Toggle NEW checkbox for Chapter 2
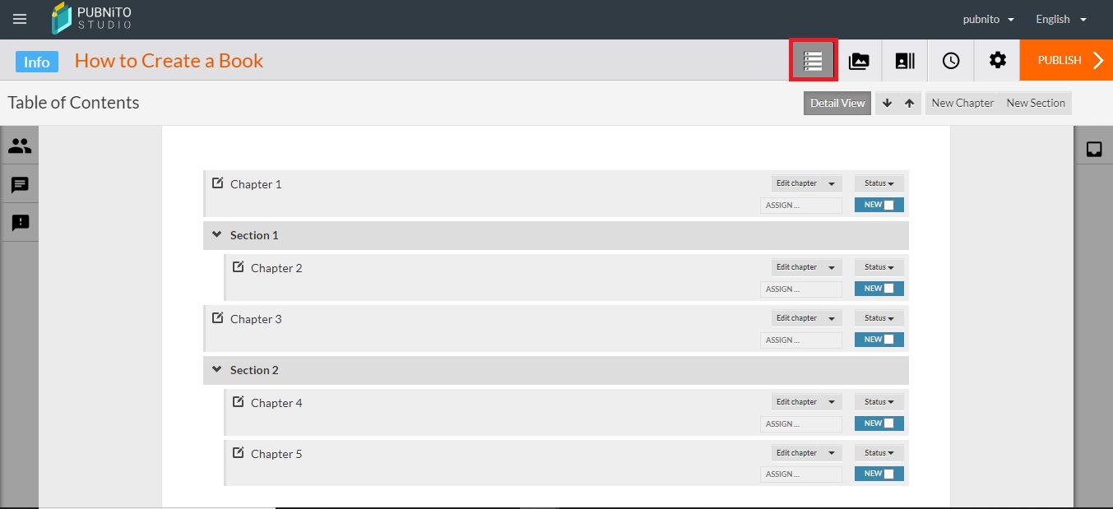Screen dimensions: 1113x509 point(888,289)
